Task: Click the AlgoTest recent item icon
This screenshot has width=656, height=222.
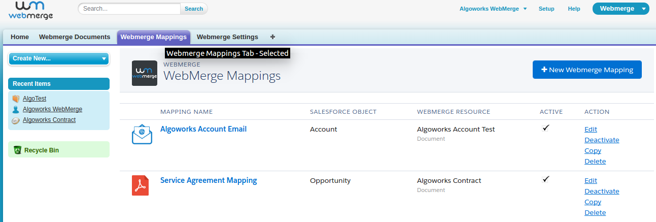Action: coord(16,99)
